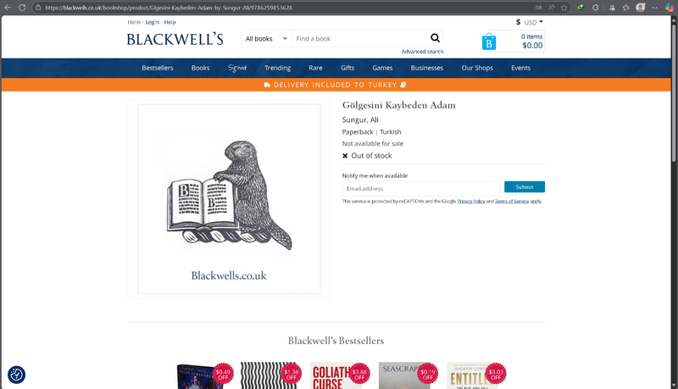The width and height of the screenshot is (678, 389).
Task: Open the All books category dropdown
Action: 266,38
